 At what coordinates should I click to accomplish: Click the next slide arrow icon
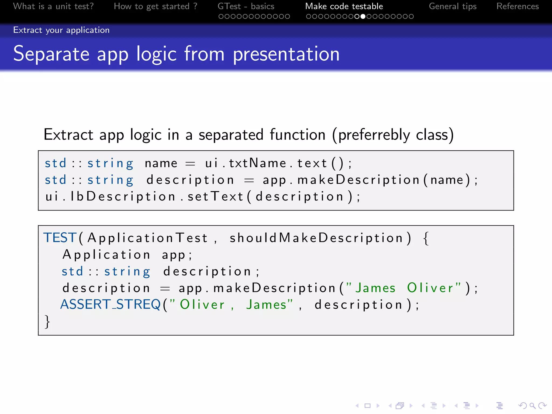click(x=378, y=406)
